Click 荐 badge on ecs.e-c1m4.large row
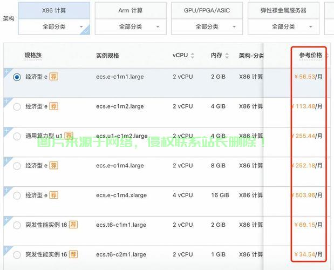Viewport: 334px width, 270px height. pyautogui.click(x=53, y=165)
